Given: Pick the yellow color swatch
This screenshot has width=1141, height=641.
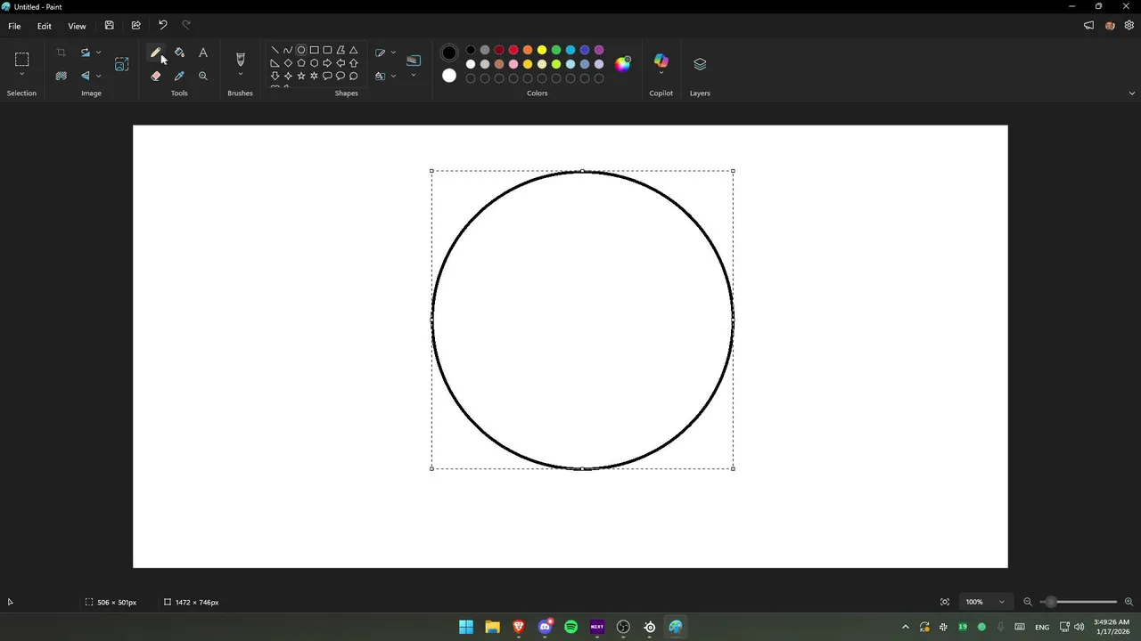Looking at the screenshot, I should click(542, 50).
